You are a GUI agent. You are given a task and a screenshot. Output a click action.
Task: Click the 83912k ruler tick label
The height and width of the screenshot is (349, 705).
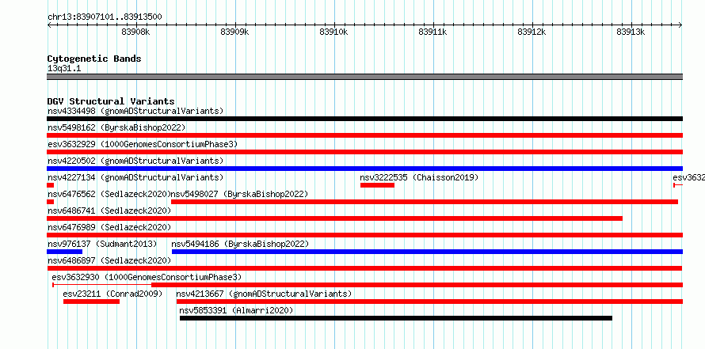click(532, 32)
